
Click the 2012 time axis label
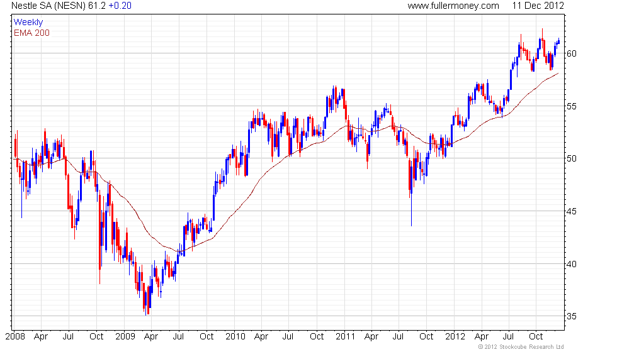(455, 337)
